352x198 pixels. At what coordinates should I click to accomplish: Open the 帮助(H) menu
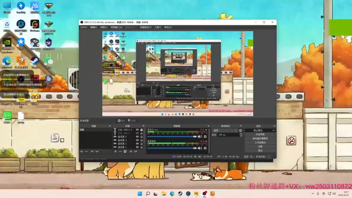(x=168, y=27)
